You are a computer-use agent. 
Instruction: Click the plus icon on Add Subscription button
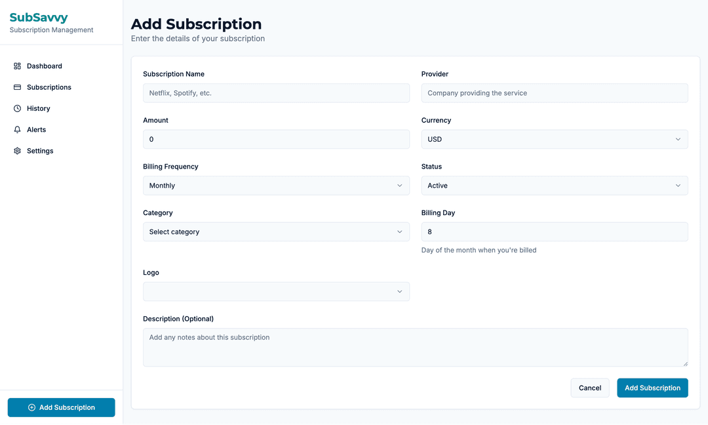pyautogui.click(x=31, y=407)
